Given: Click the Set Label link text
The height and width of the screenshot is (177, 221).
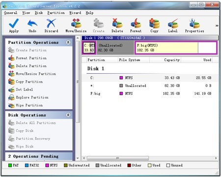Looking at the screenshot, I should 25,89.
